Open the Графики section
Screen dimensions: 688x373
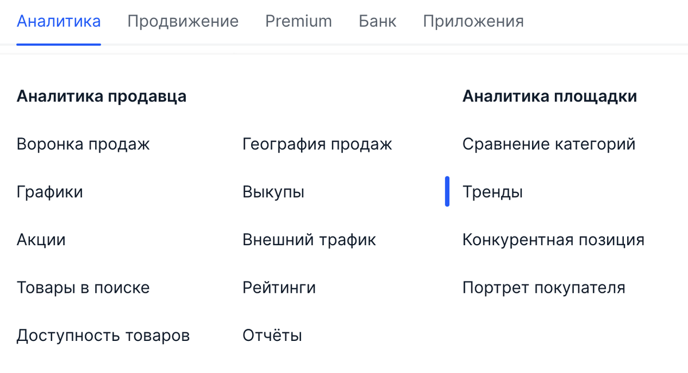tap(50, 192)
